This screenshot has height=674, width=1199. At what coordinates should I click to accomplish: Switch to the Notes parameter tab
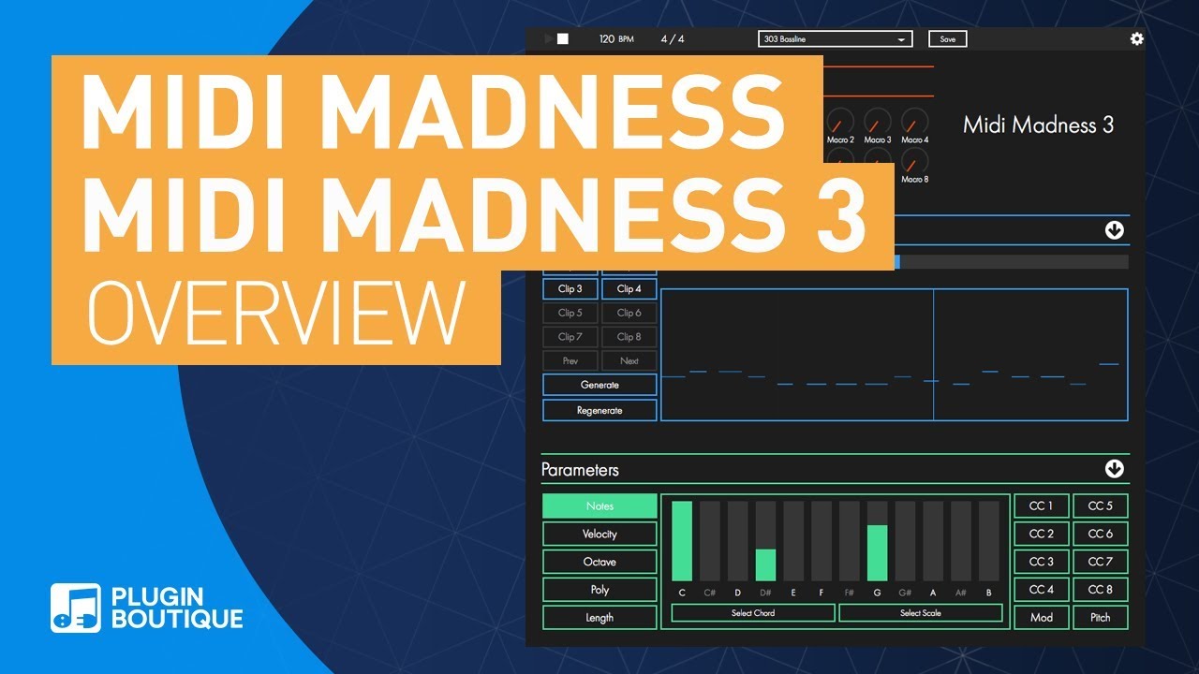tap(599, 506)
